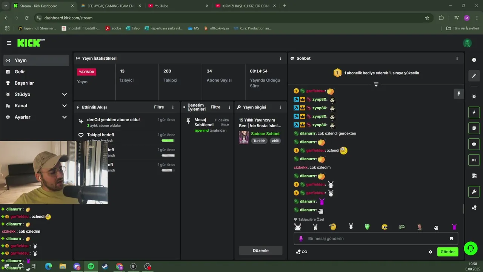
Task: Pick the purple emote at quick bar end
Action: 454,227
